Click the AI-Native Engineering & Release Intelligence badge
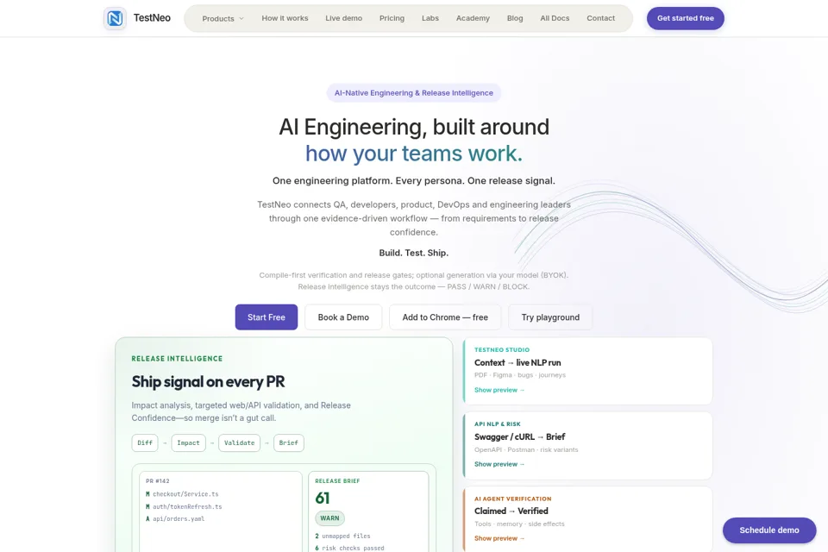Image resolution: width=828 pixels, height=552 pixels. pyautogui.click(x=413, y=93)
